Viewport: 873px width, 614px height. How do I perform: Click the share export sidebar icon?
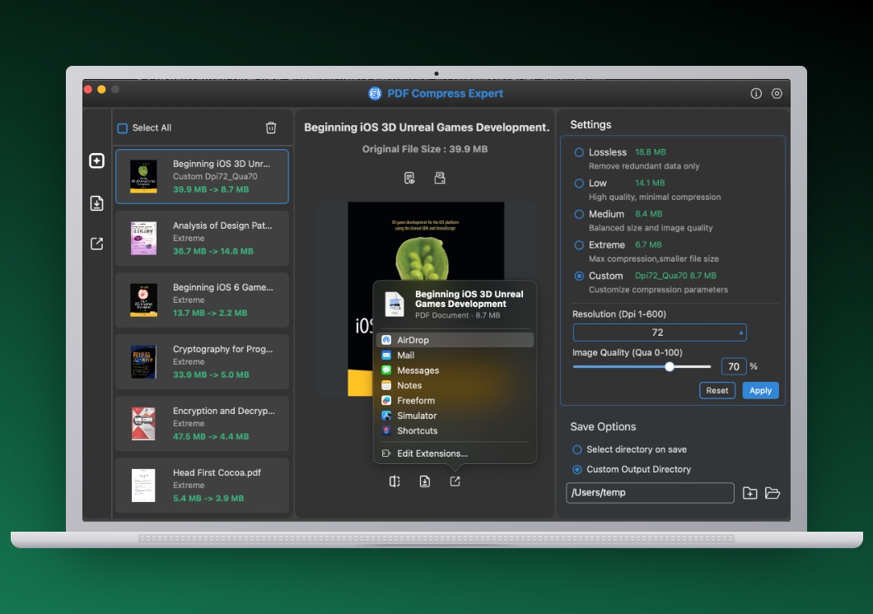(96, 244)
